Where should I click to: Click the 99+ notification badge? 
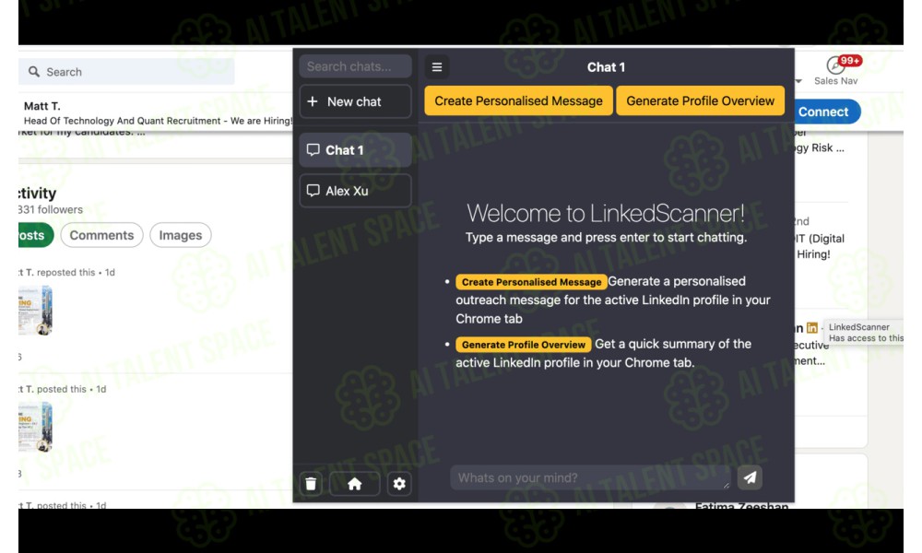(850, 61)
